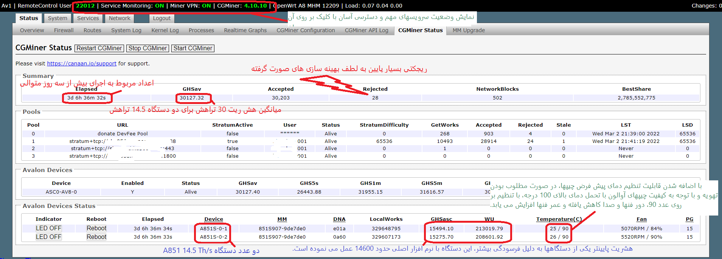Open the canaan.io/support link
The width and height of the screenshot is (722, 259).
[82, 64]
